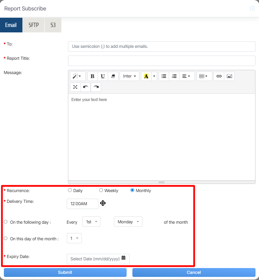Viewport: 259px width, 280px height.
Task: Click the yellow text highlight color button
Action: pos(146,76)
